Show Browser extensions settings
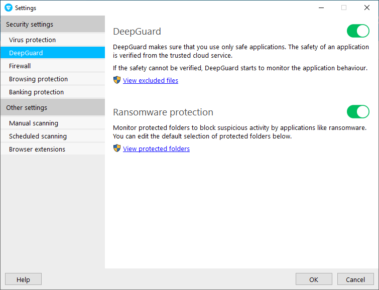The image size is (379, 290). pyautogui.click(x=37, y=149)
